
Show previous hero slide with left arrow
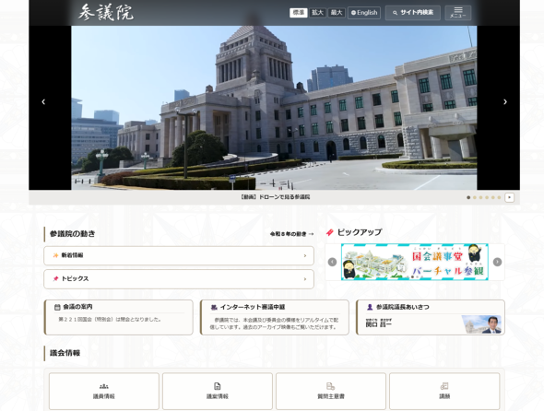[43, 101]
